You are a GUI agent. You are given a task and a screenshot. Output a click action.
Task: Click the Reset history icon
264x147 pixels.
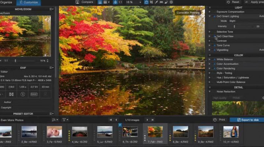(228, 2)
